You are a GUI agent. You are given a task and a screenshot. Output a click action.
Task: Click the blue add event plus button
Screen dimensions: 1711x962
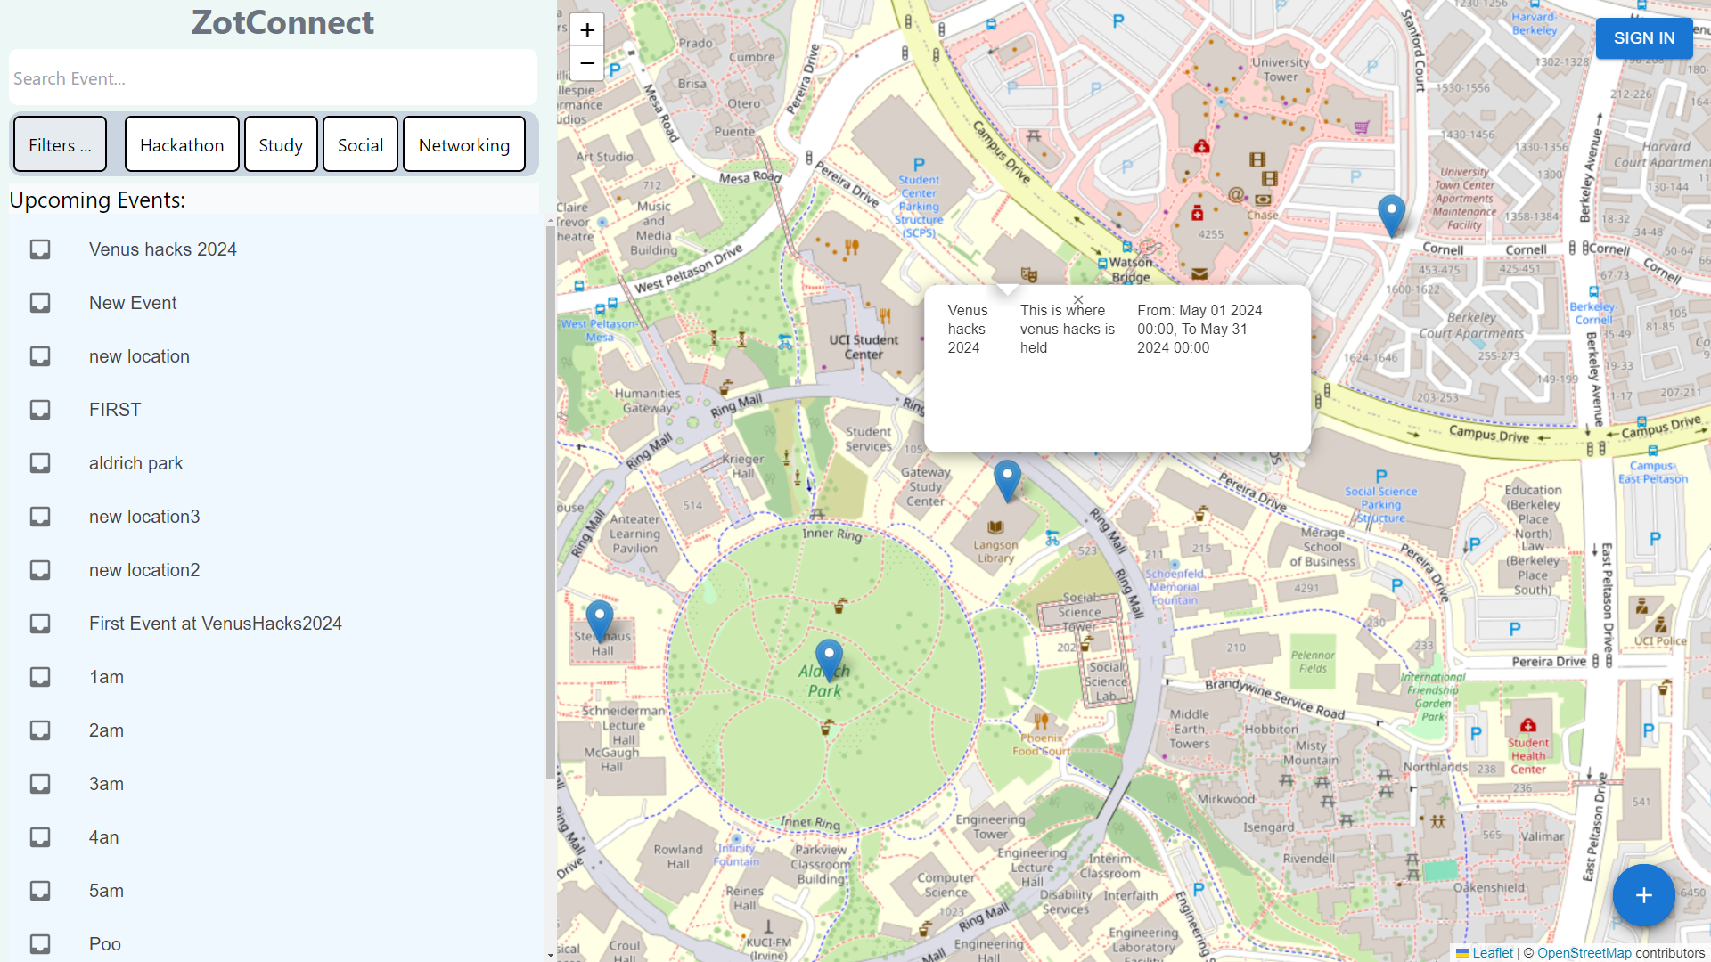(x=1643, y=895)
